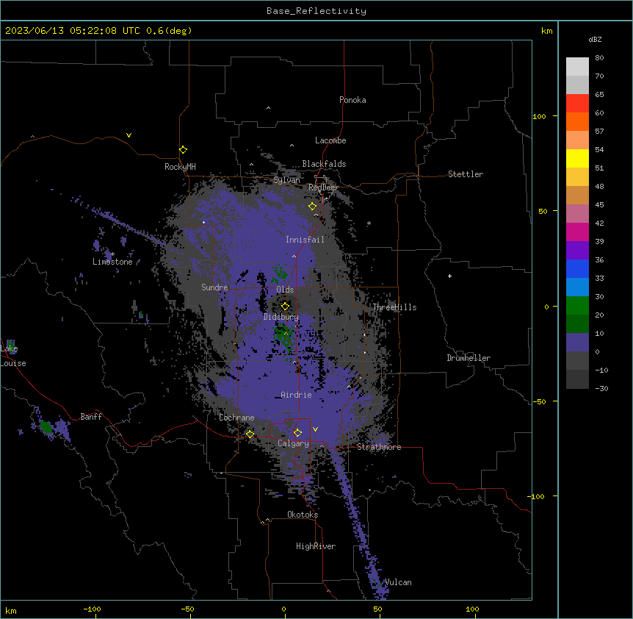Click the Ponoka city label
The image size is (633, 619).
click(352, 100)
